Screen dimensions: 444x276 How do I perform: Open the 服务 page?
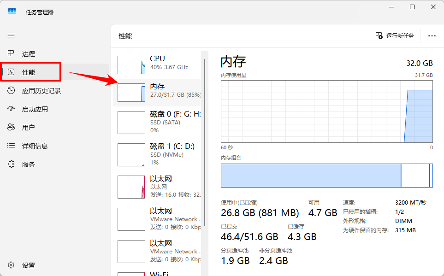point(55,164)
